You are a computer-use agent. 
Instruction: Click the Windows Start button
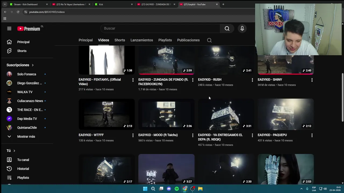pos(145,189)
